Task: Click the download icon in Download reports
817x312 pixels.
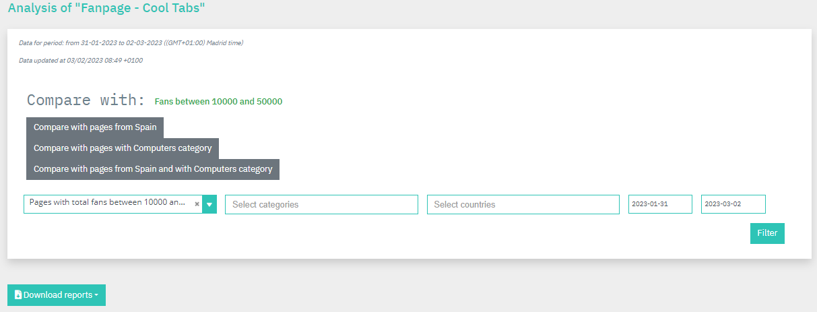Action: tap(18, 295)
